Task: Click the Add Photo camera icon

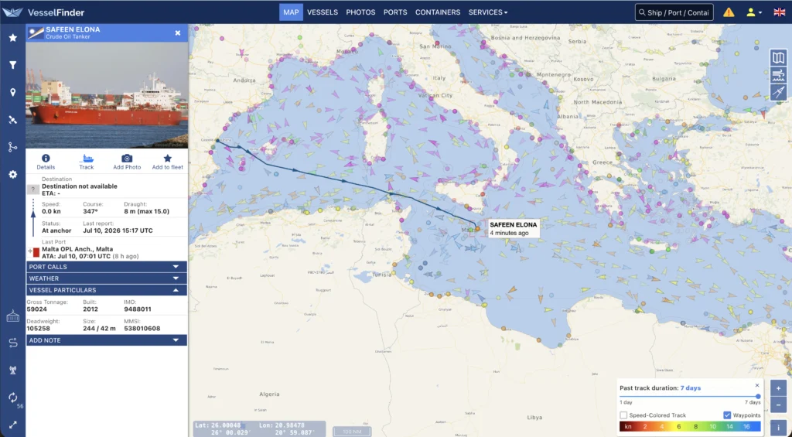Action: 127,158
